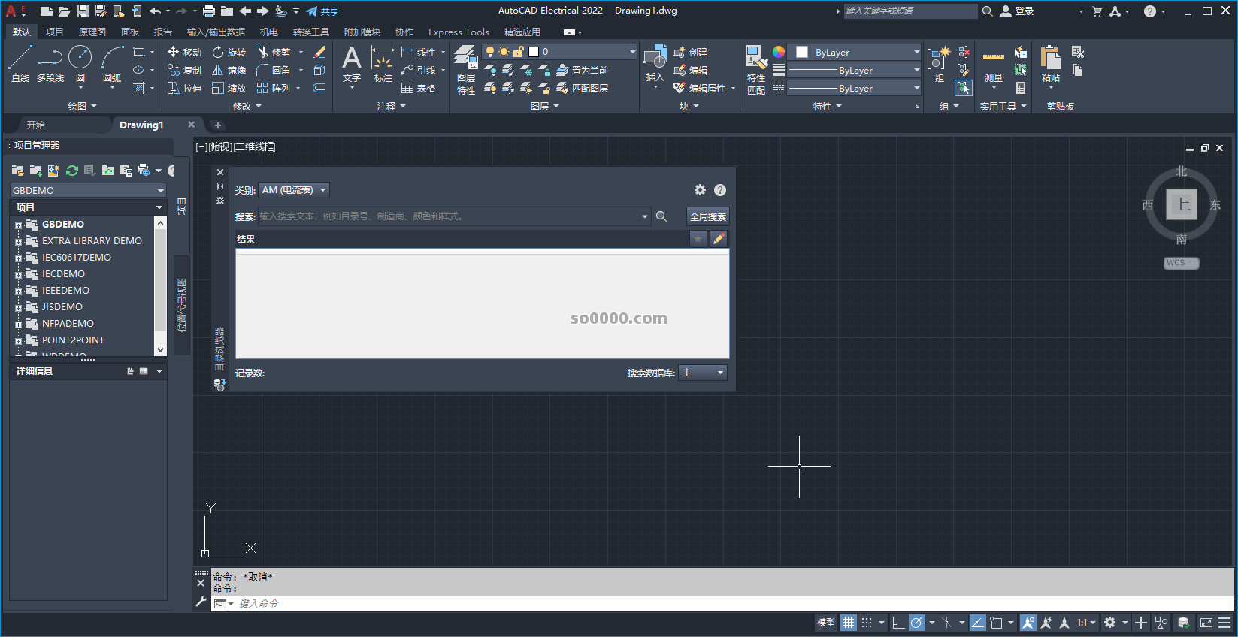Click the color wheel icon in 特性 panel
This screenshot has height=637, width=1238.
[779, 52]
